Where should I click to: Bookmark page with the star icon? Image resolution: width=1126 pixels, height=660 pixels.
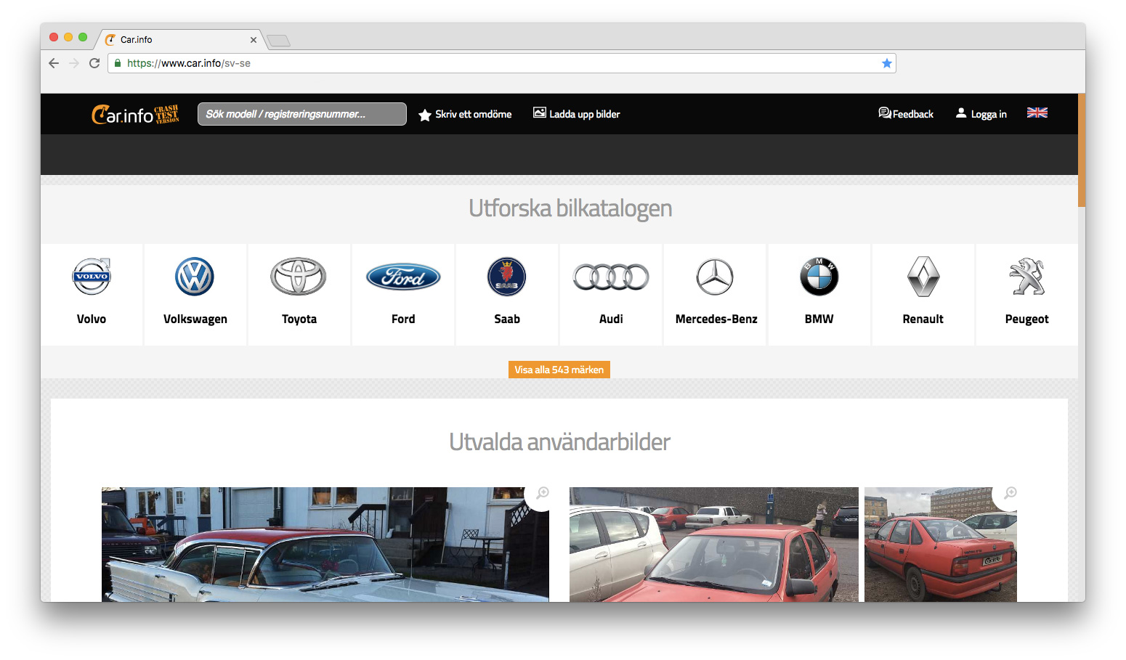[x=886, y=63]
